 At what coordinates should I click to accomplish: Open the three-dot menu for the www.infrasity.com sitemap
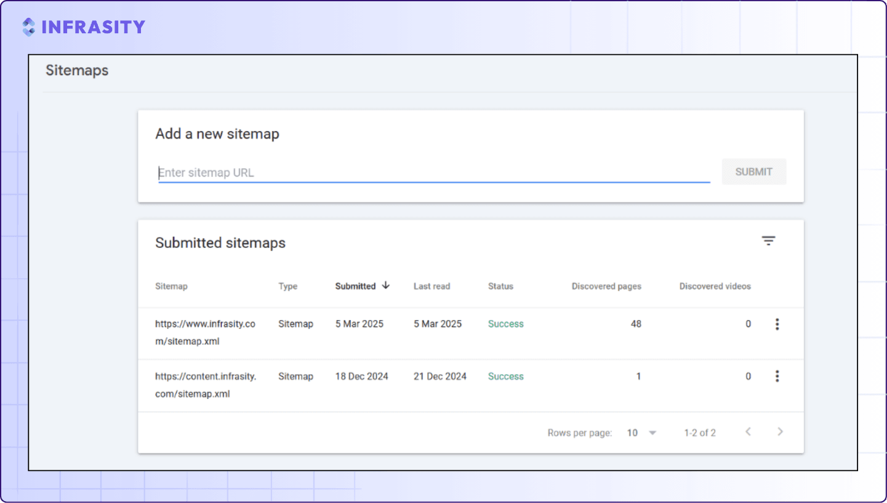click(777, 324)
